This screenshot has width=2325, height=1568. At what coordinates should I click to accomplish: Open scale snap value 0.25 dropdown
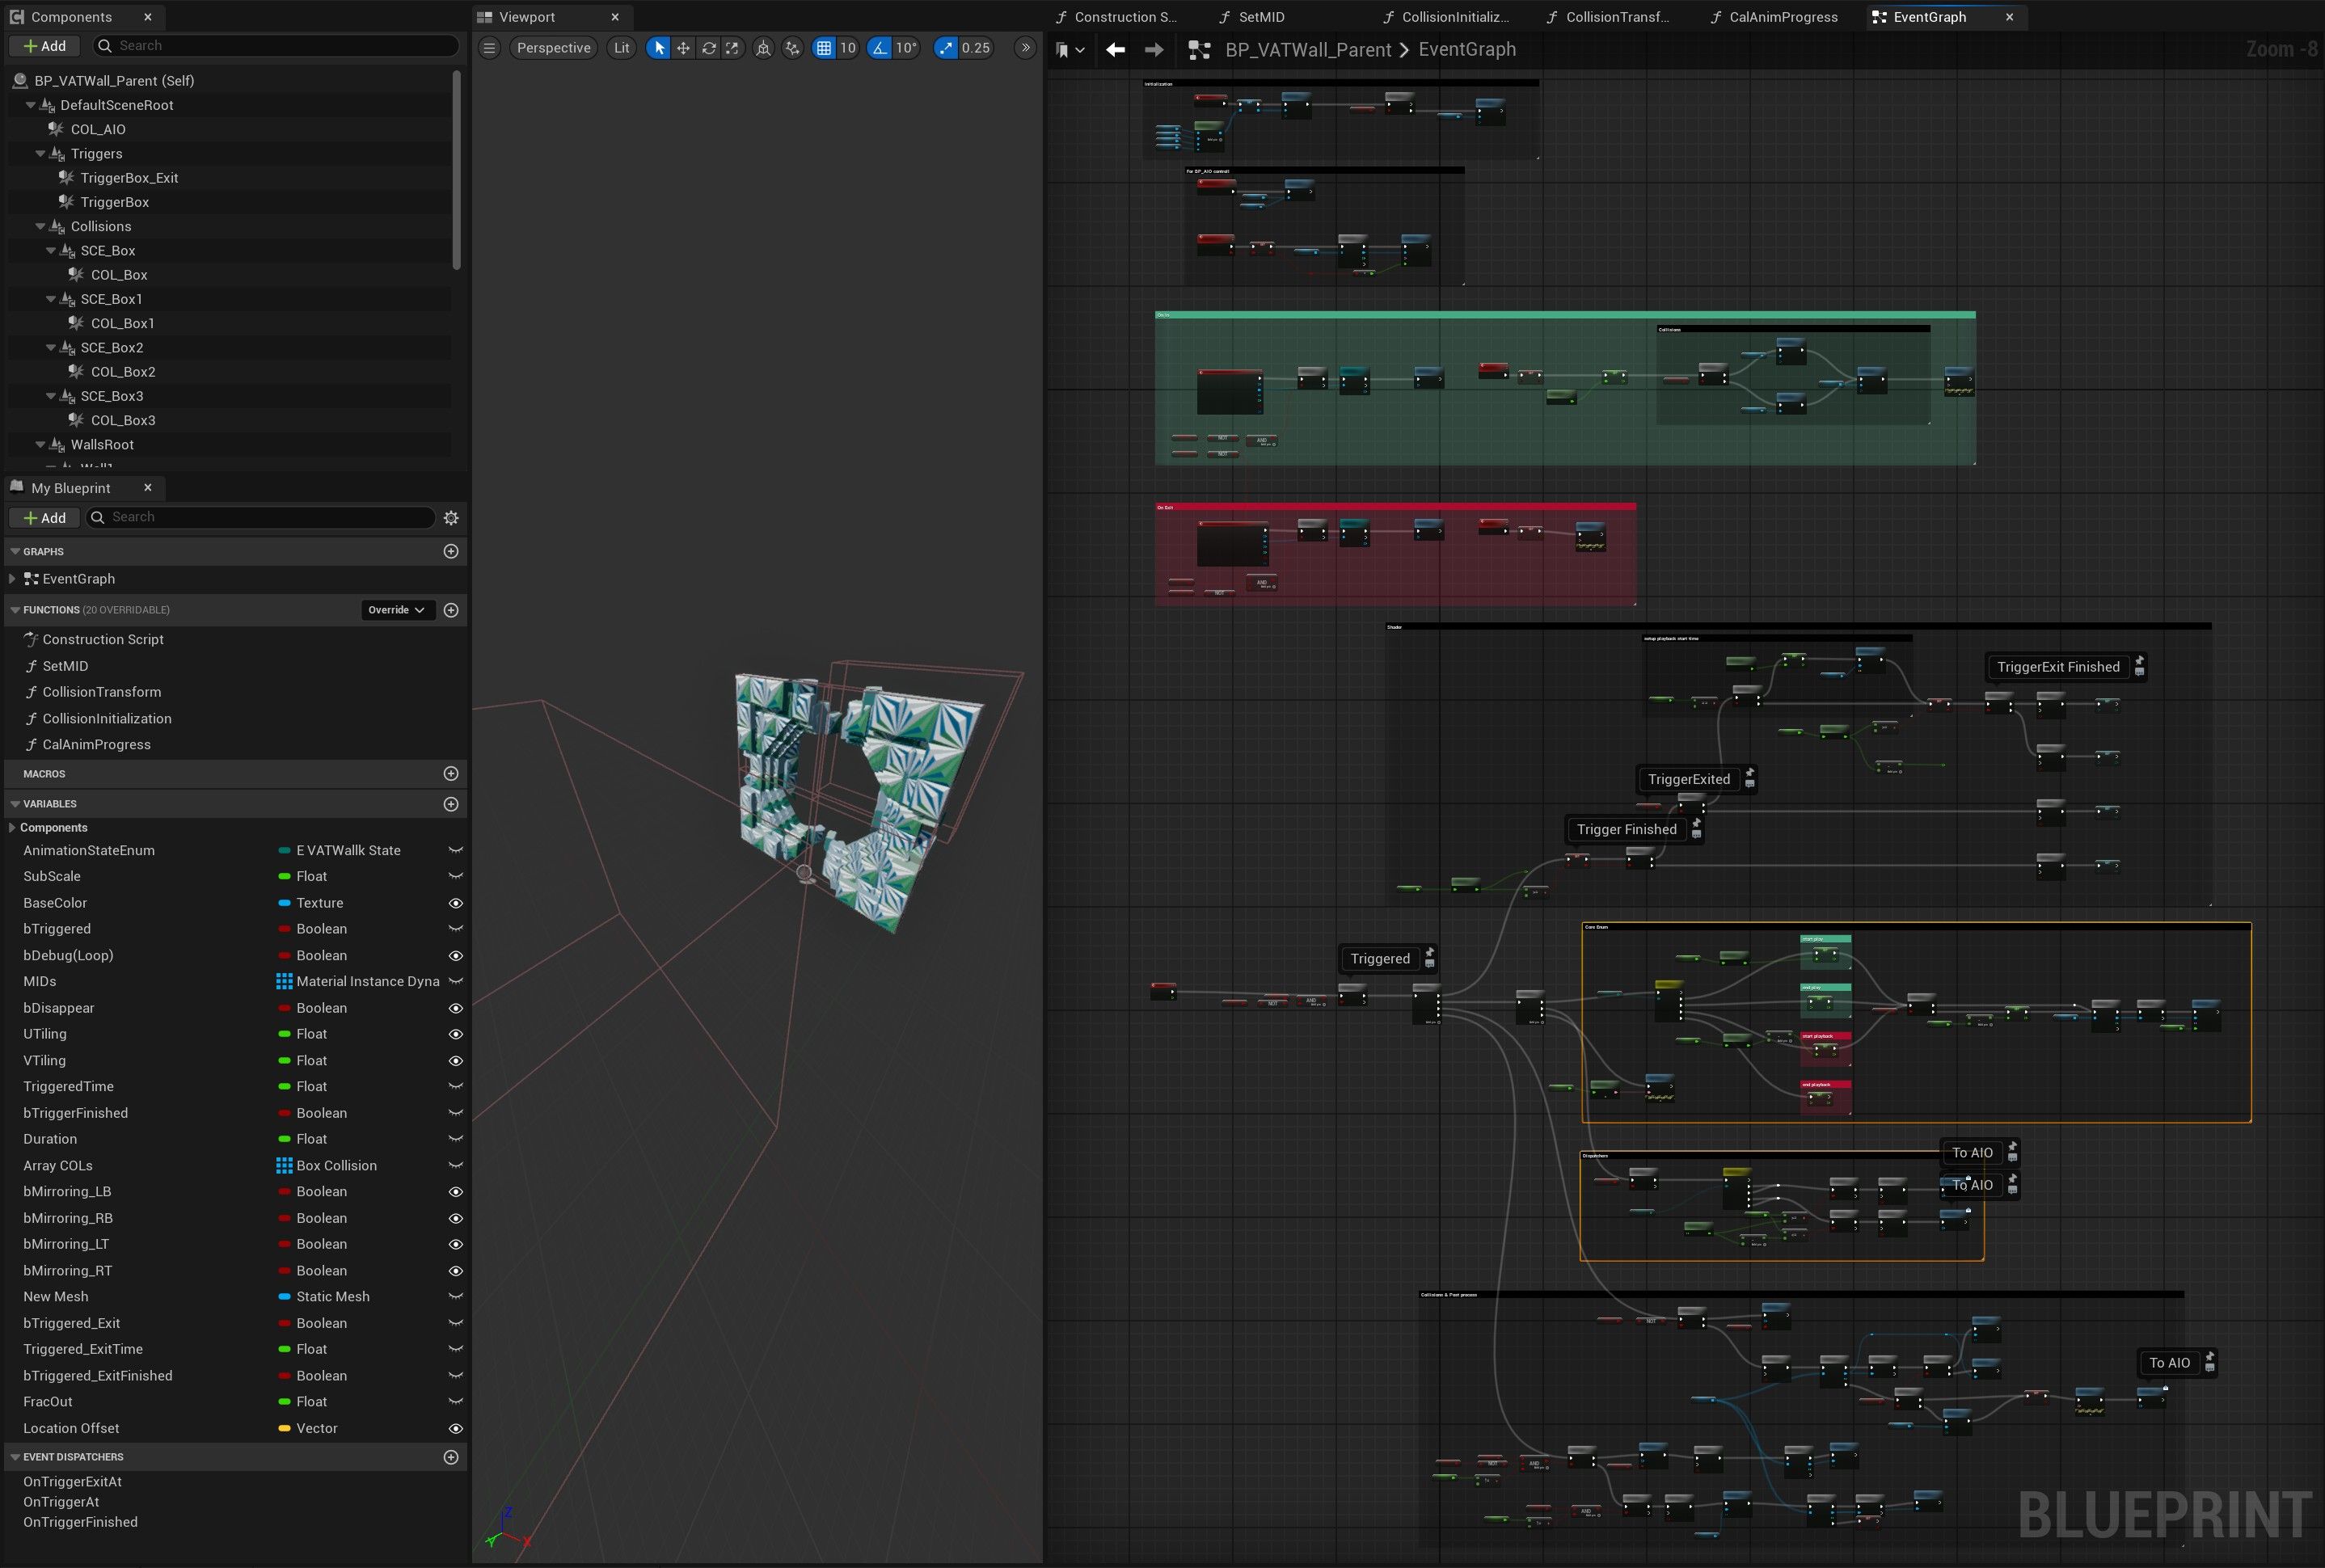975,48
